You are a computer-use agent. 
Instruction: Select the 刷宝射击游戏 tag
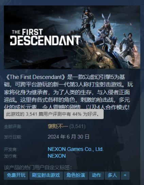click(46, 175)
